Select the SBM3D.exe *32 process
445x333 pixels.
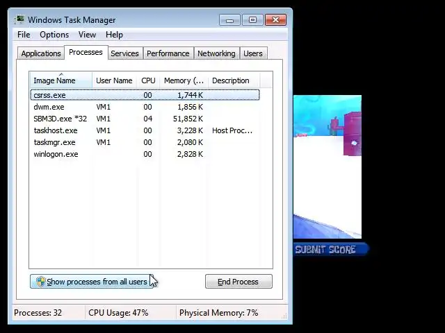pos(145,119)
